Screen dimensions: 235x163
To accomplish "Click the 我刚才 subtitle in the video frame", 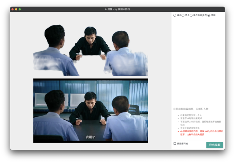I will click(90, 137).
